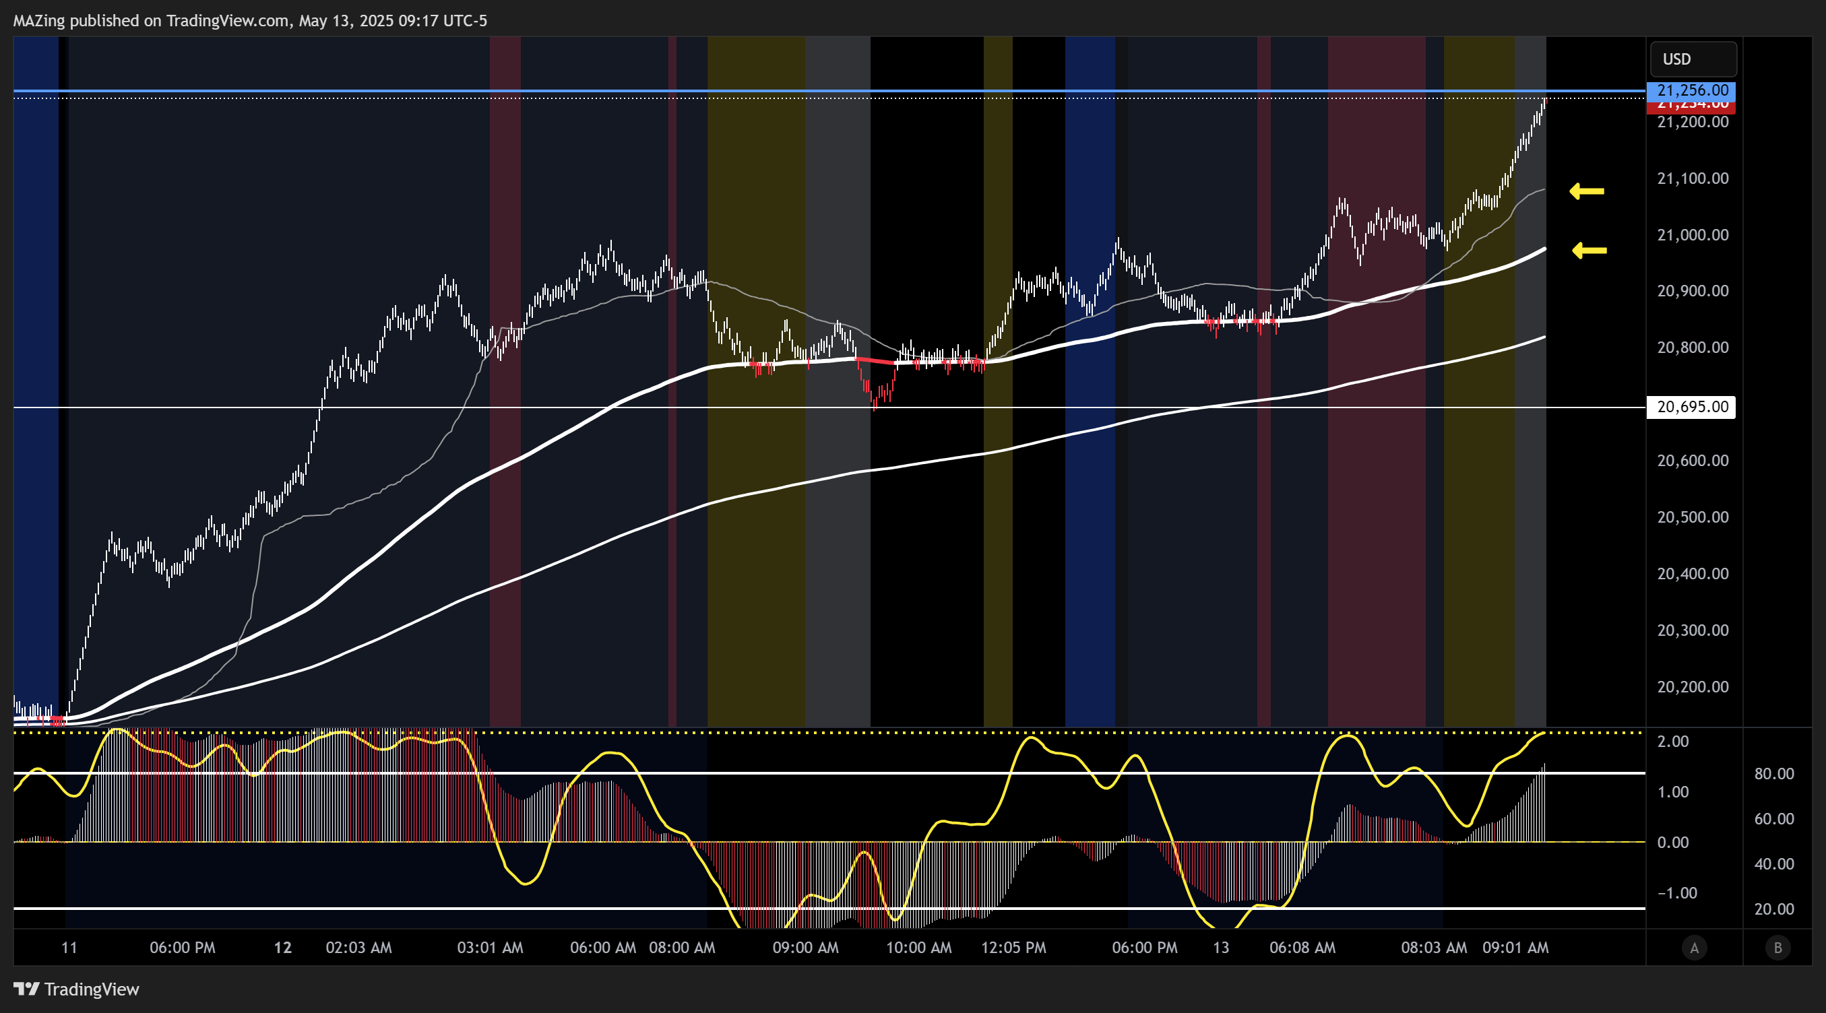
Task: Click the 20,800.00 price axis value
Action: (x=1692, y=348)
